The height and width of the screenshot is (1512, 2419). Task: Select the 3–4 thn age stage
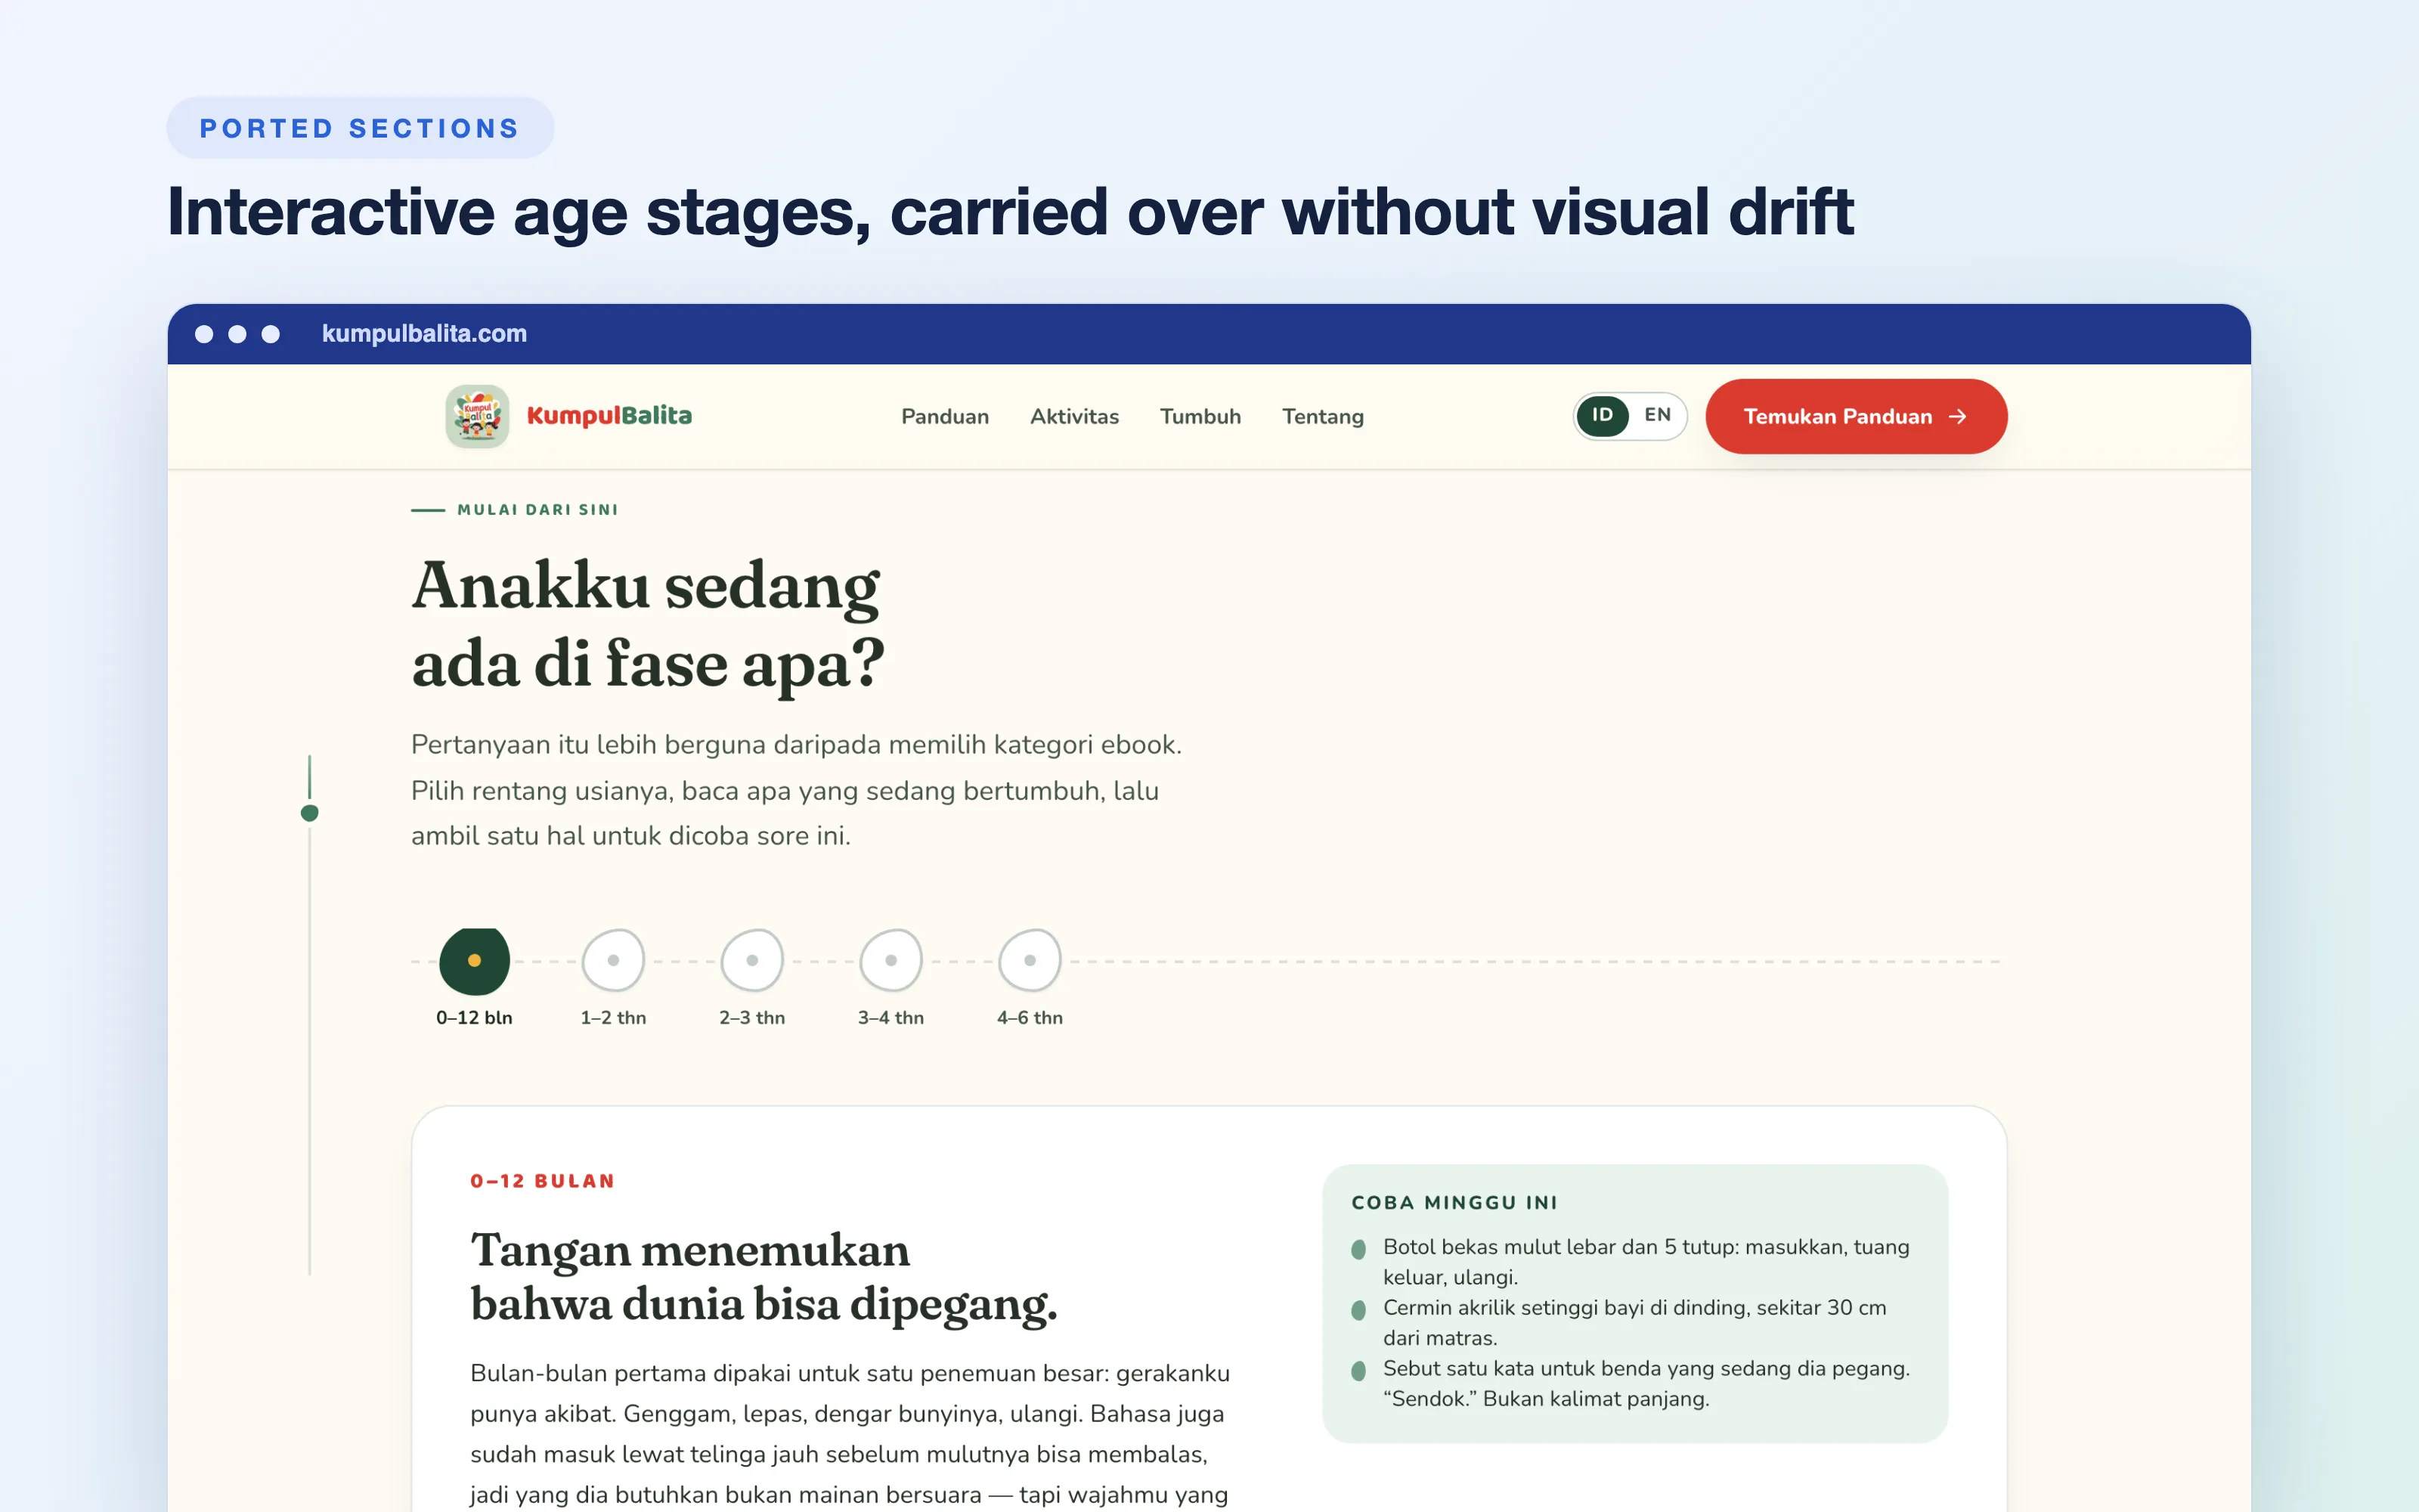coord(890,978)
